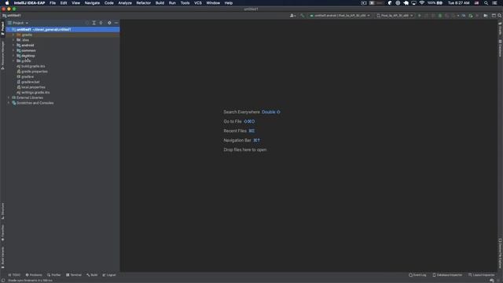Expand the common module
Image resolution: width=503 pixels, height=283 pixels.
pyautogui.click(x=13, y=50)
